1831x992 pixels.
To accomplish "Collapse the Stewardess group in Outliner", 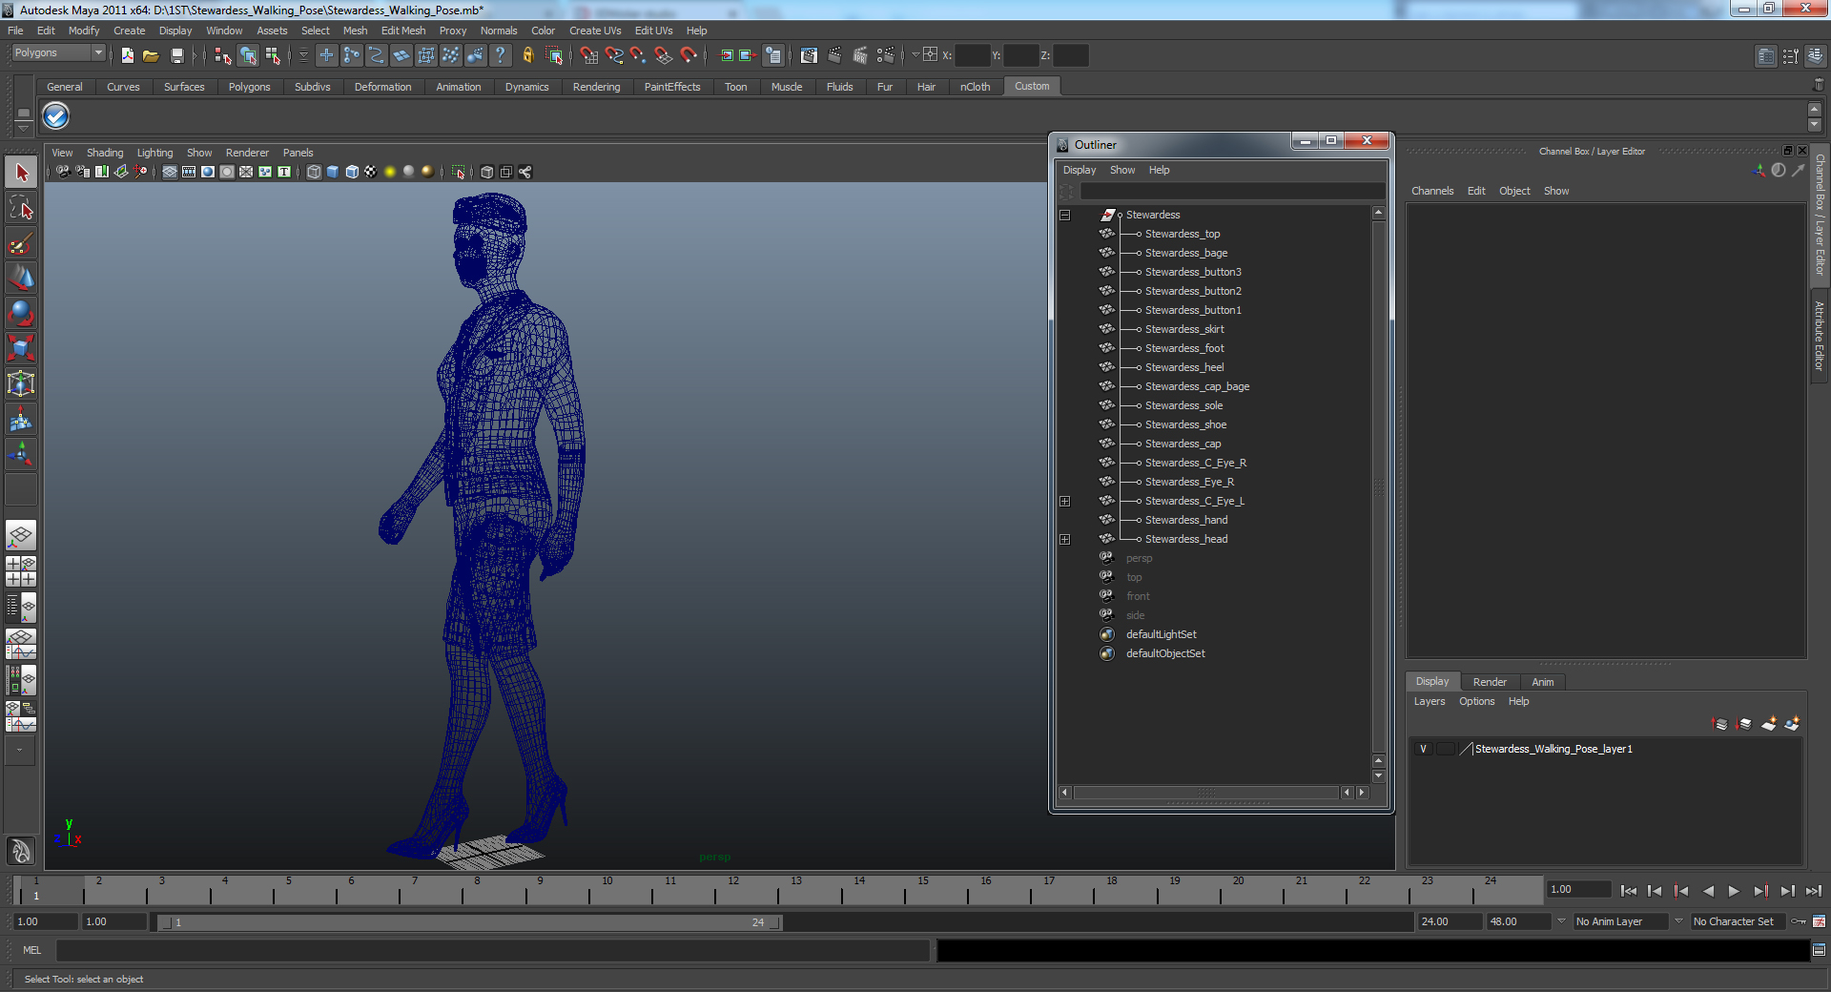I will point(1065,215).
